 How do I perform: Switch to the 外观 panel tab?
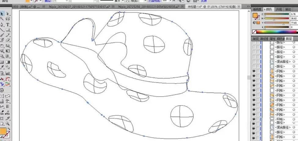click(x=279, y=9)
